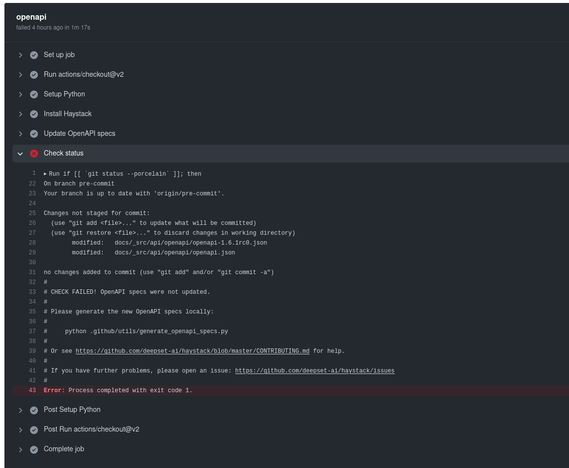Select the Update OpenAPI specs step label

pyautogui.click(x=79, y=133)
